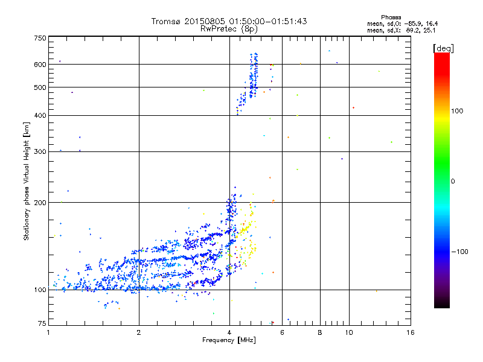Click the x-axis tick label '2'

pos(139,332)
